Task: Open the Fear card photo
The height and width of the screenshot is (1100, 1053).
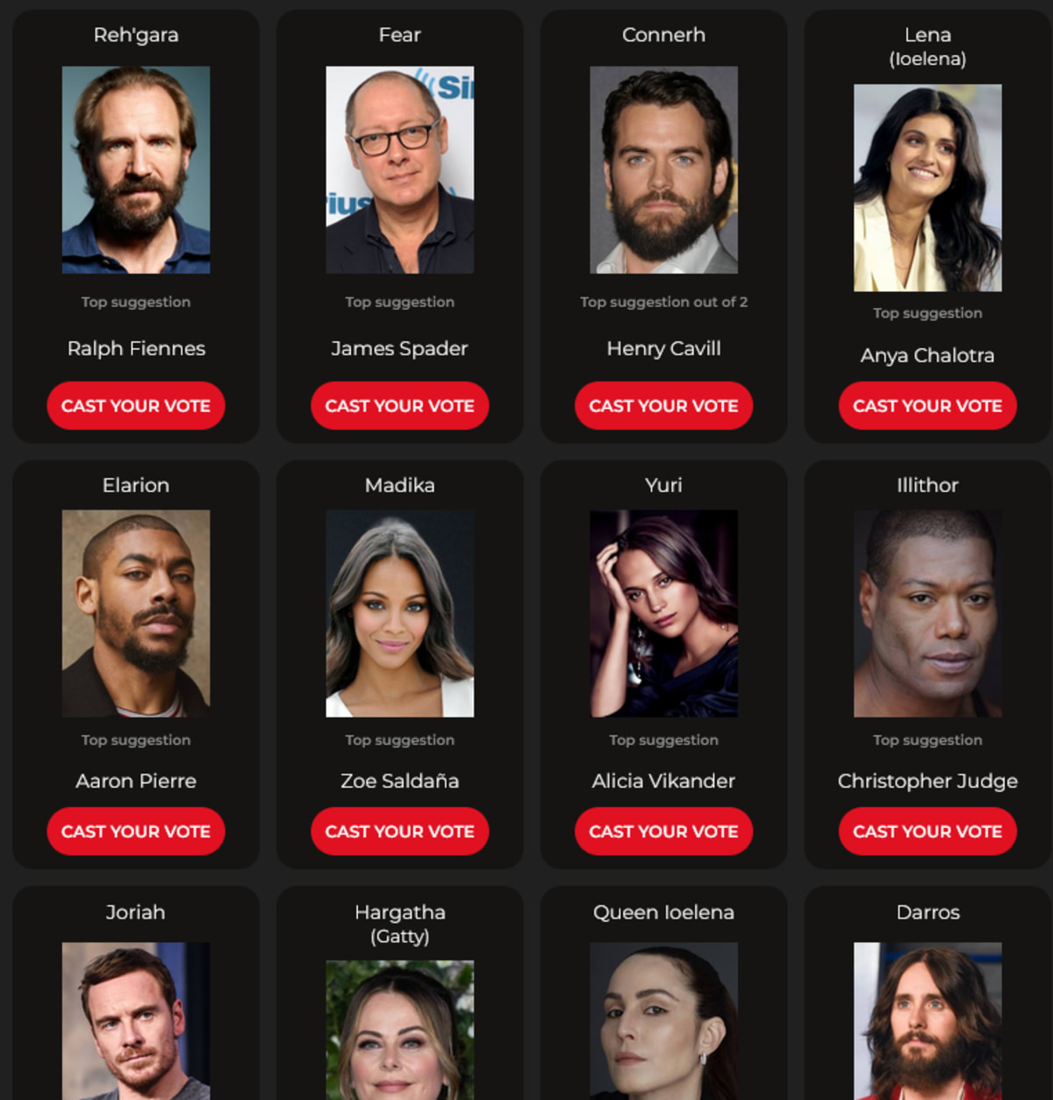Action: coord(400,170)
